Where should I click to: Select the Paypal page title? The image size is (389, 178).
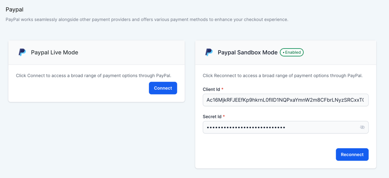tap(14, 9)
